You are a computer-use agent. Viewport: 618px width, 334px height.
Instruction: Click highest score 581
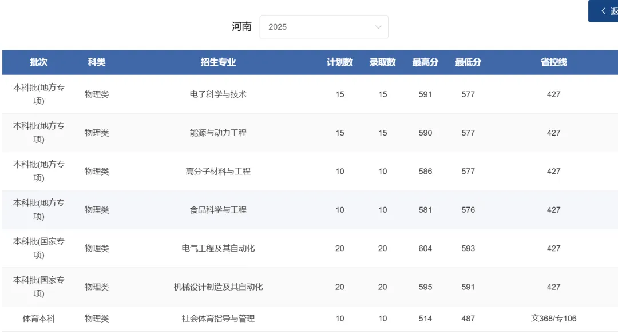(x=425, y=210)
